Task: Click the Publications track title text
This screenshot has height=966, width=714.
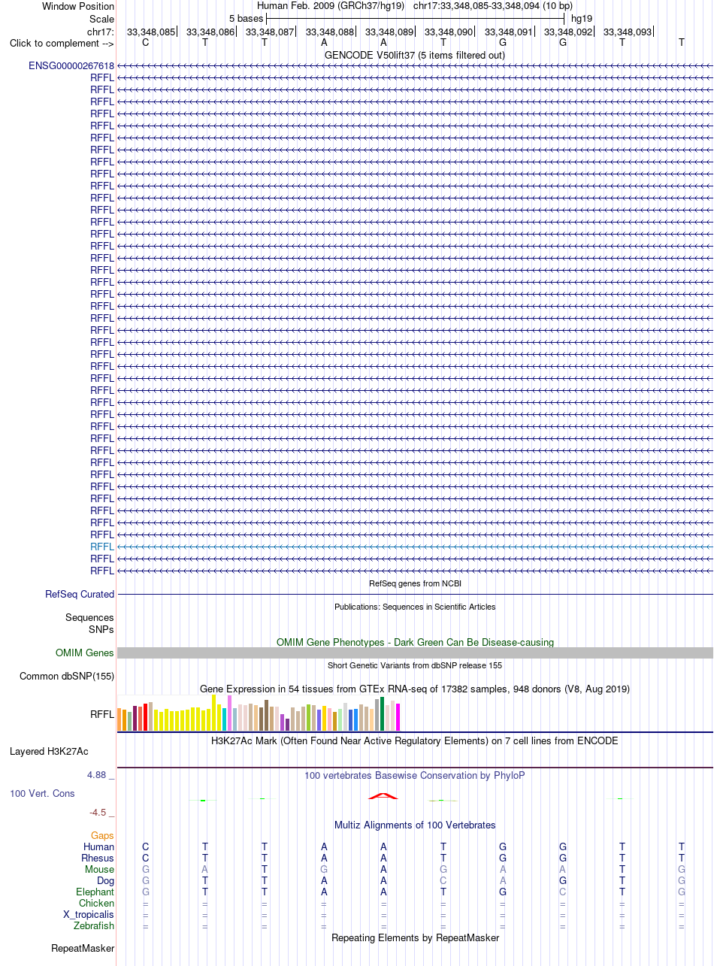Action: (x=415, y=606)
